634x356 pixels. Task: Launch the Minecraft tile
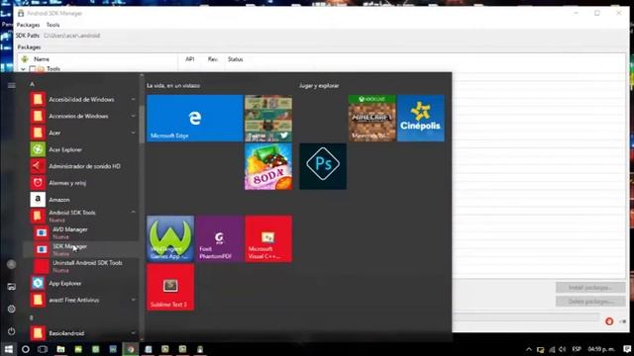[x=372, y=118]
